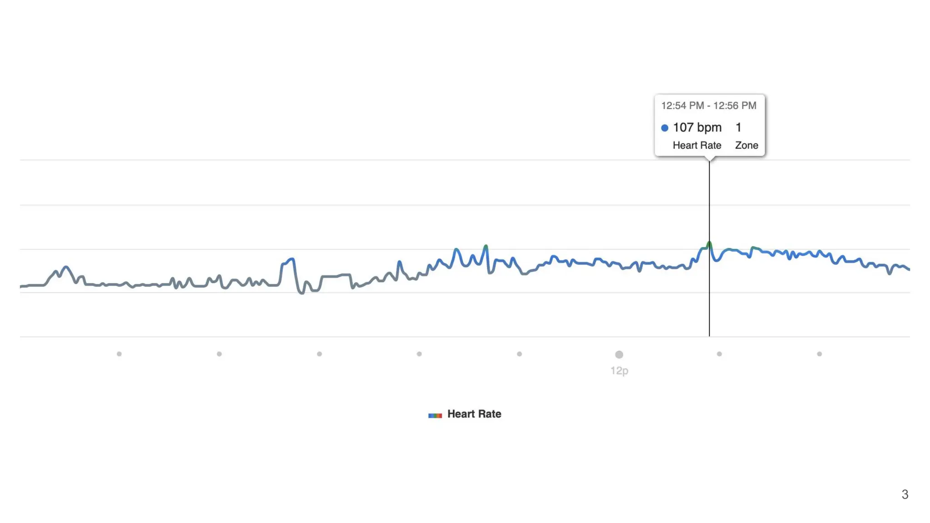Viewport: 930px width, 523px height.
Task: Select the rightmost time axis dot
Action: pyautogui.click(x=819, y=354)
